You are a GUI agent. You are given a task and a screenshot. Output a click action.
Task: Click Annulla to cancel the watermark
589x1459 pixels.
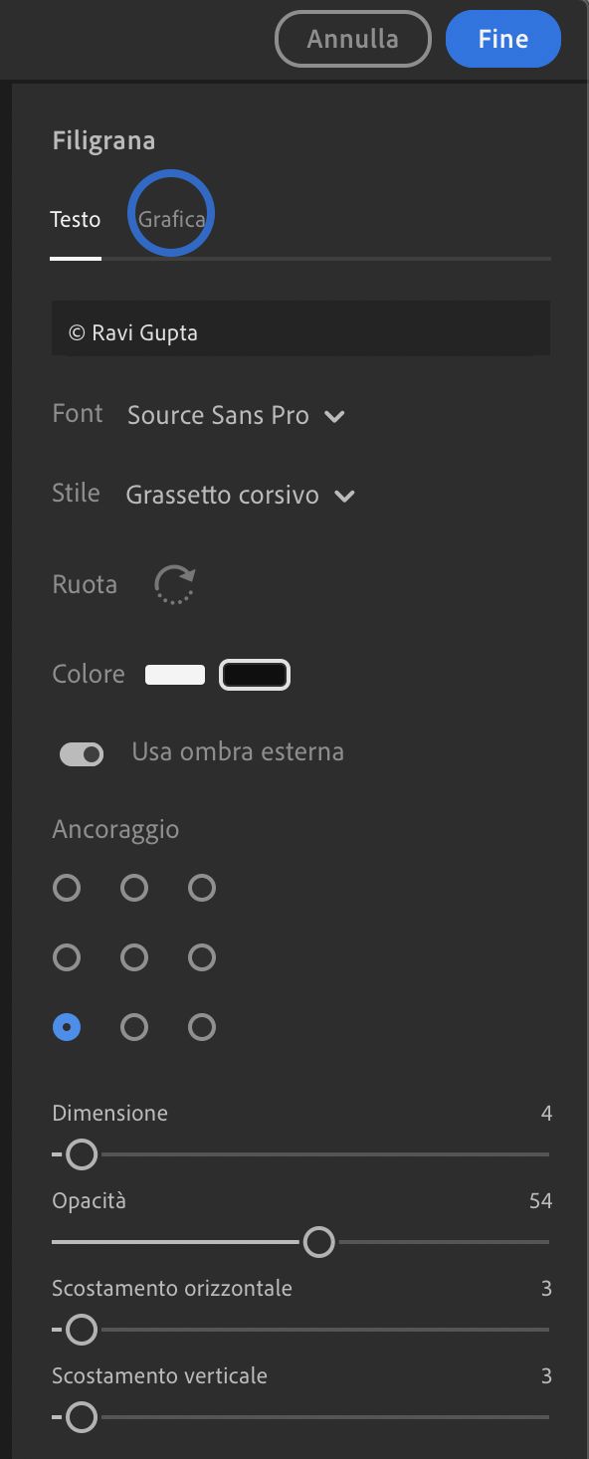click(352, 39)
